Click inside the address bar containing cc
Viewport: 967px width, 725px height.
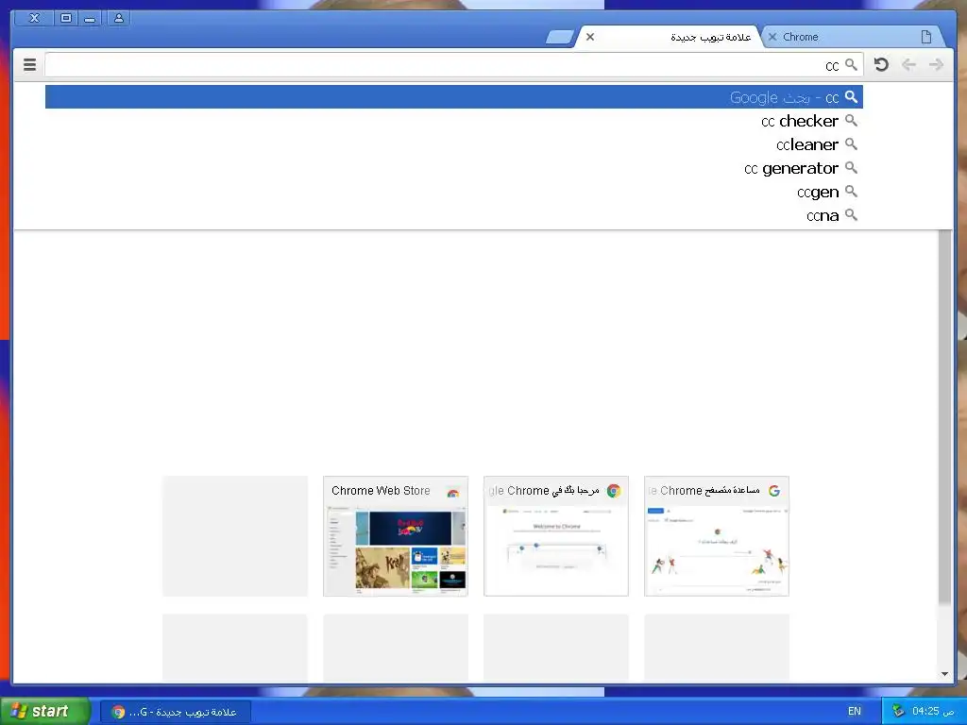coord(453,65)
